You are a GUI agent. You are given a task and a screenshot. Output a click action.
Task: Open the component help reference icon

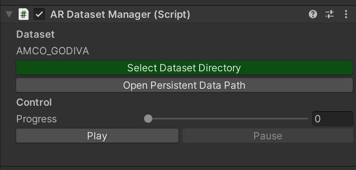(313, 15)
